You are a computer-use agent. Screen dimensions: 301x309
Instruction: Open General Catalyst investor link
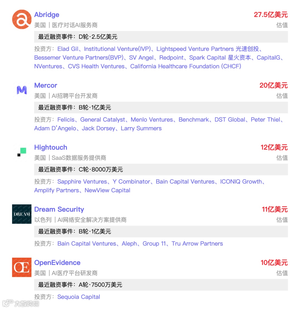(103, 120)
